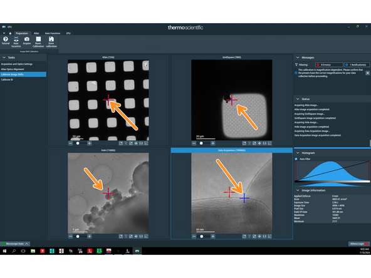Run Auto Eucentric from the ribbon

(16, 41)
